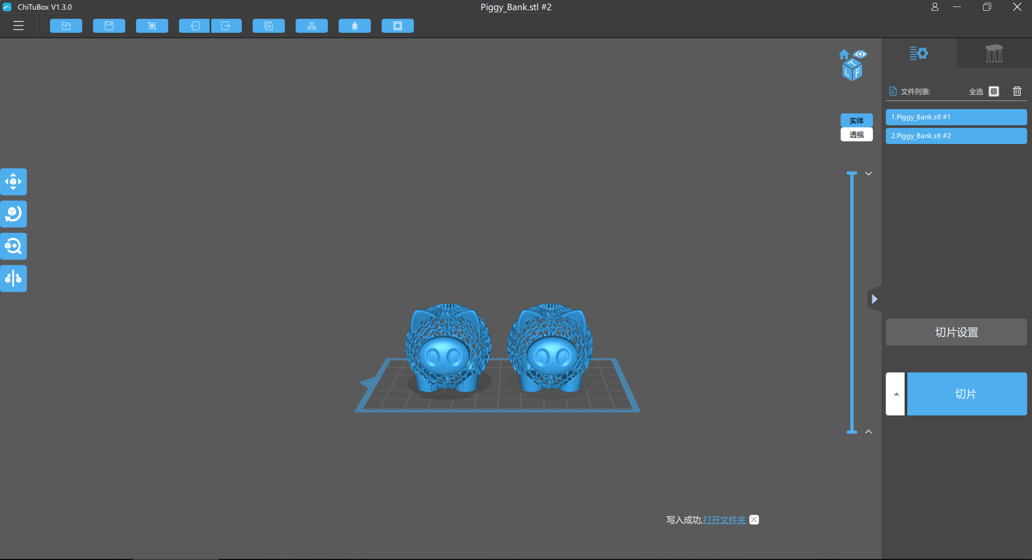The image size is (1032, 560).
Task: Click the save project floppy icon
Action: tap(109, 26)
